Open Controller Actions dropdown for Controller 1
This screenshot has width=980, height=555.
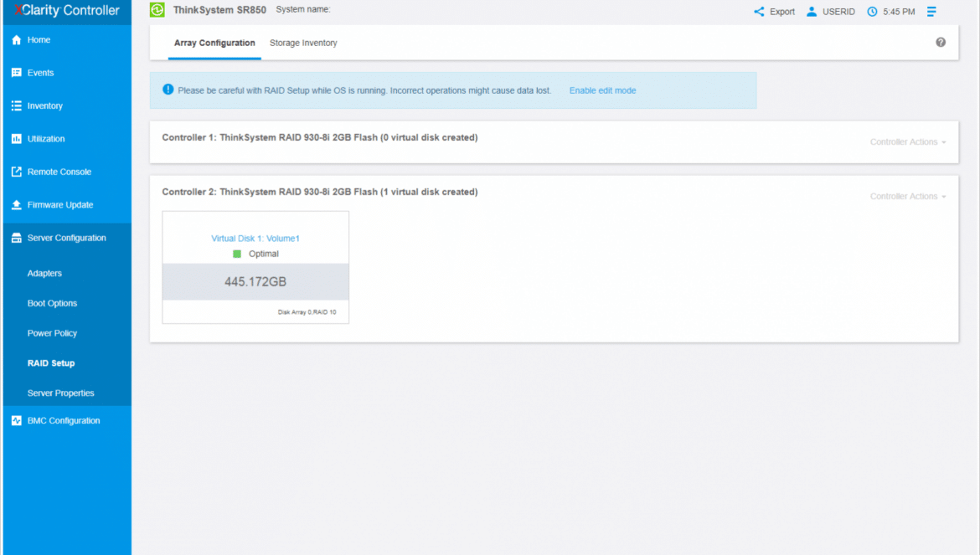pos(907,141)
